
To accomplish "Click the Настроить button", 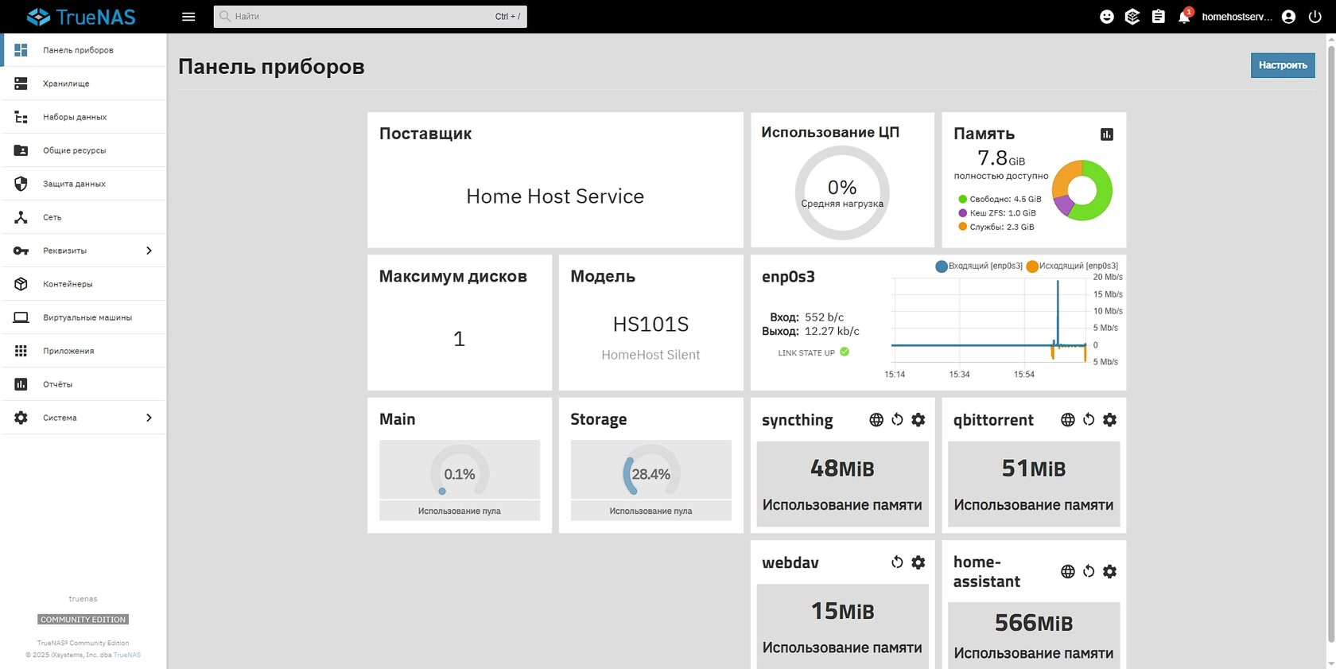I will pyautogui.click(x=1283, y=65).
